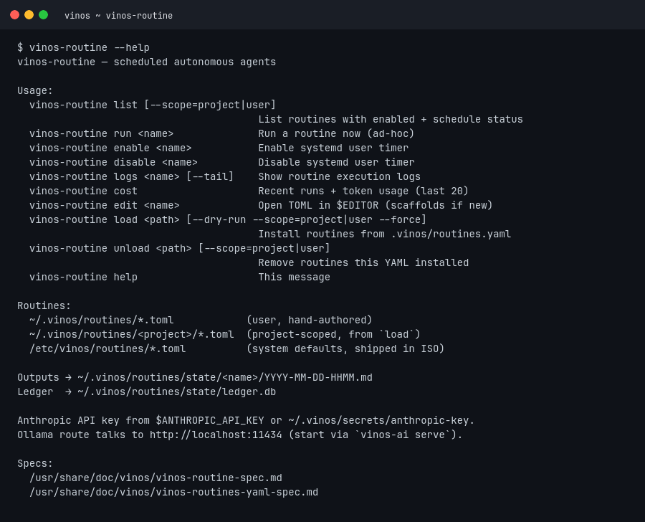Click '(project-scoped, from `load`)' note
Viewport: 645px width, 522px height.
[333, 334]
